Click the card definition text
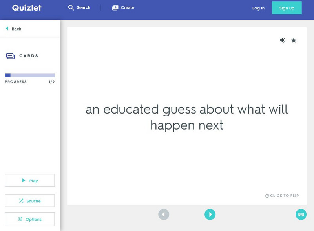The image size is (314, 231). coord(187,117)
